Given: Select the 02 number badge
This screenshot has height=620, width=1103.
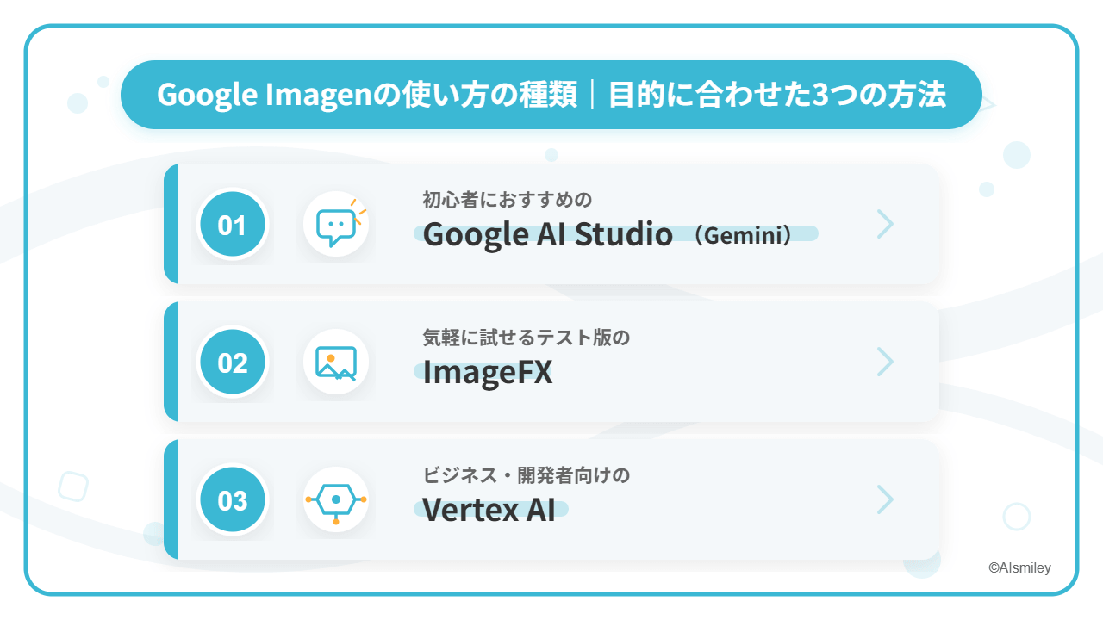Looking at the screenshot, I should (x=232, y=363).
